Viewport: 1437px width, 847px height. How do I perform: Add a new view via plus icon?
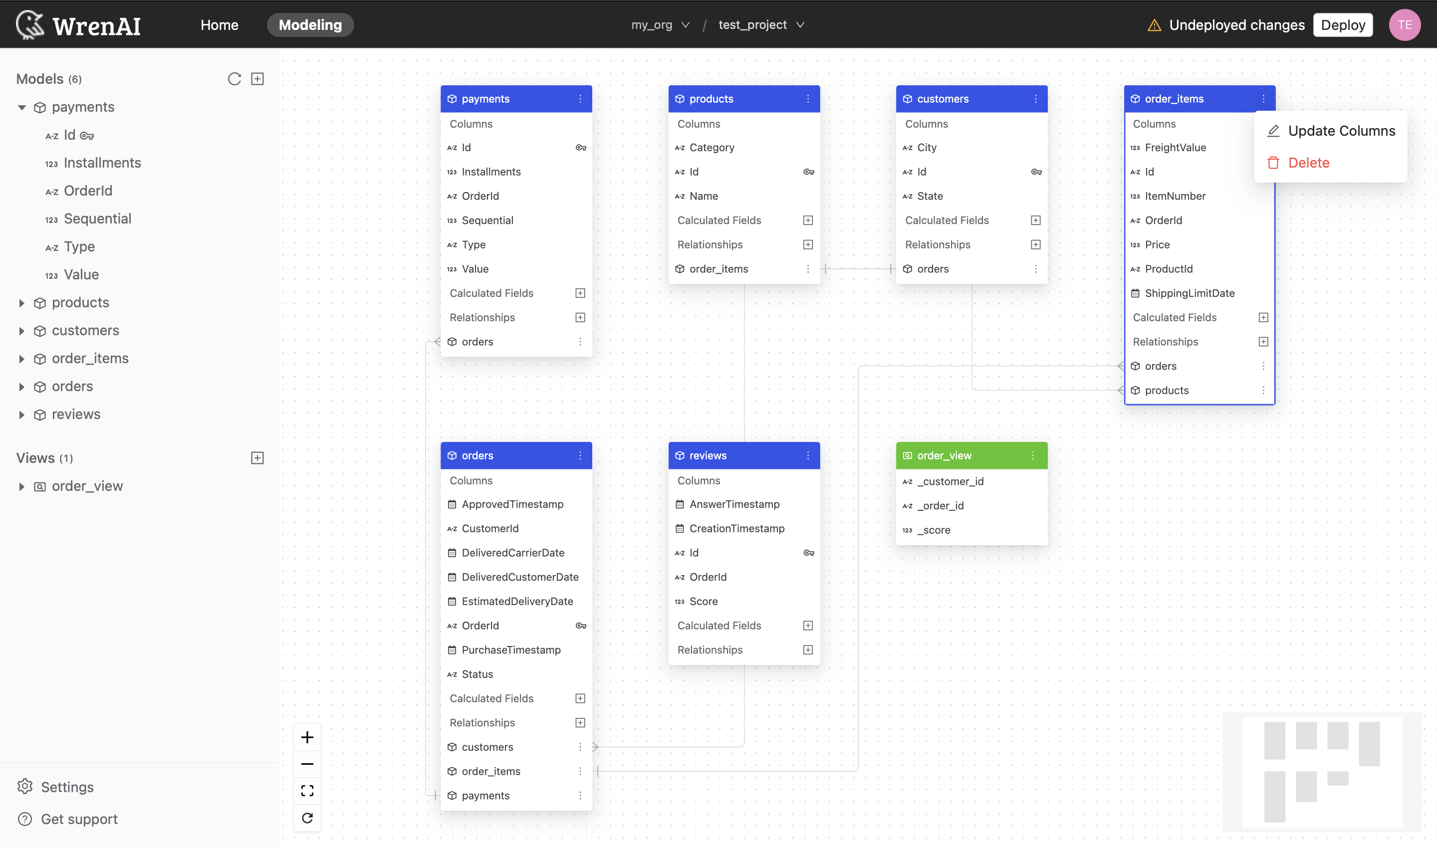coord(257,458)
